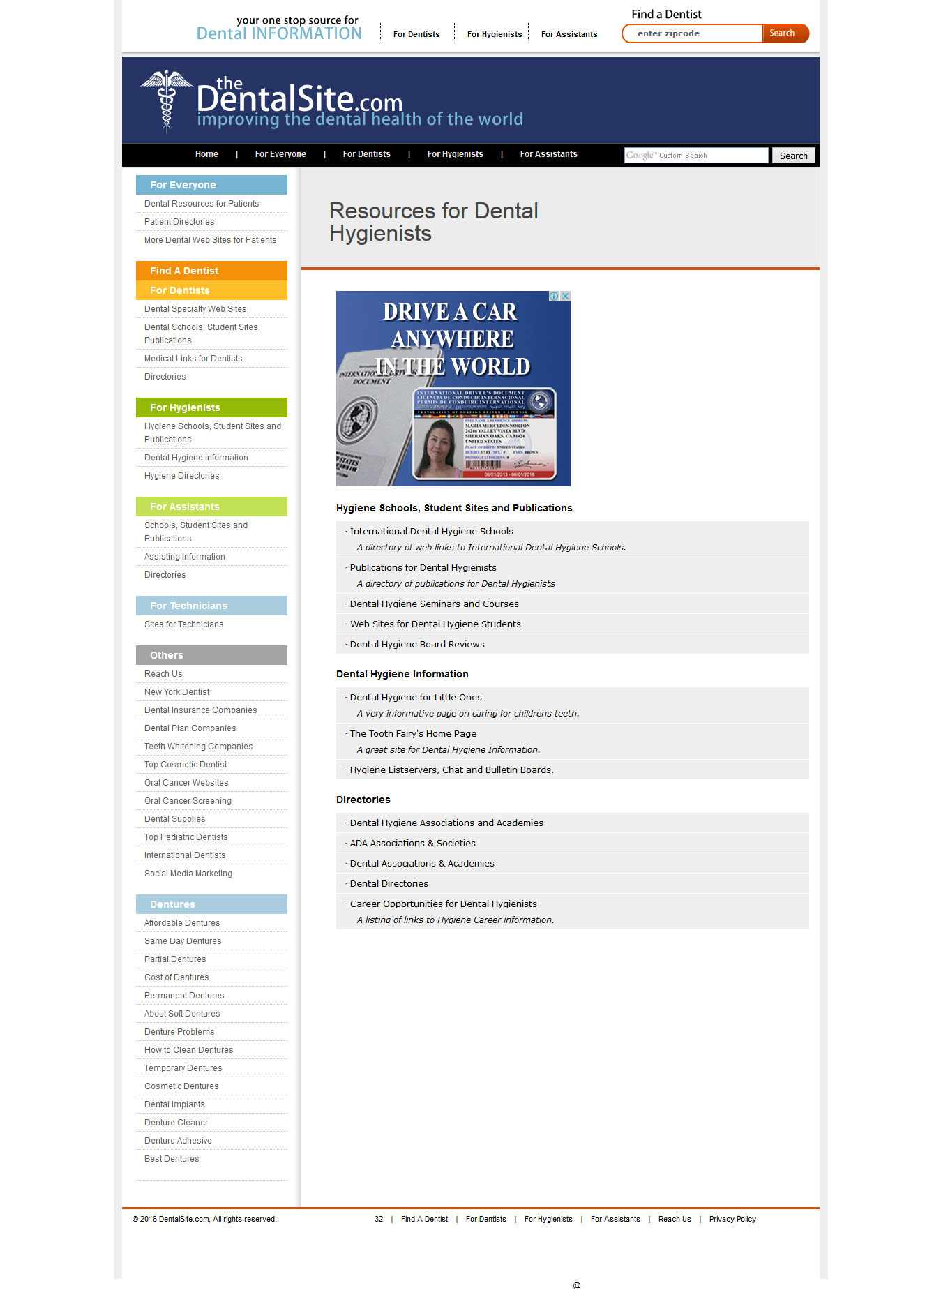Open Career Opportunities for Dental Hygienists
Viewport: 941px width, 1304px height.
pyautogui.click(x=443, y=904)
